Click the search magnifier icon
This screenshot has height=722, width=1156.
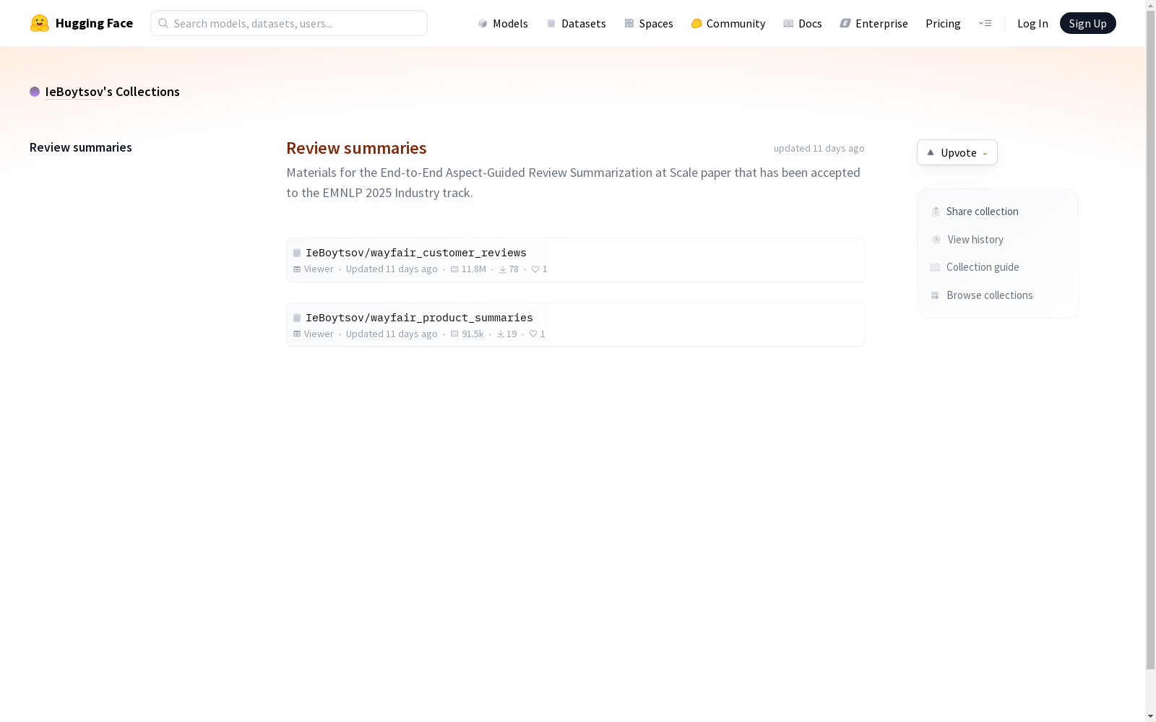163,23
